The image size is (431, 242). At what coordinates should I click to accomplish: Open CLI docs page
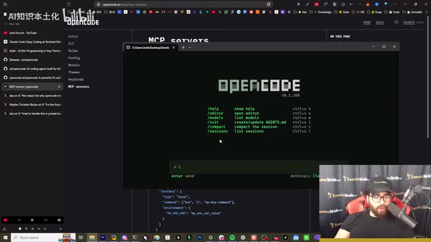[71, 43]
